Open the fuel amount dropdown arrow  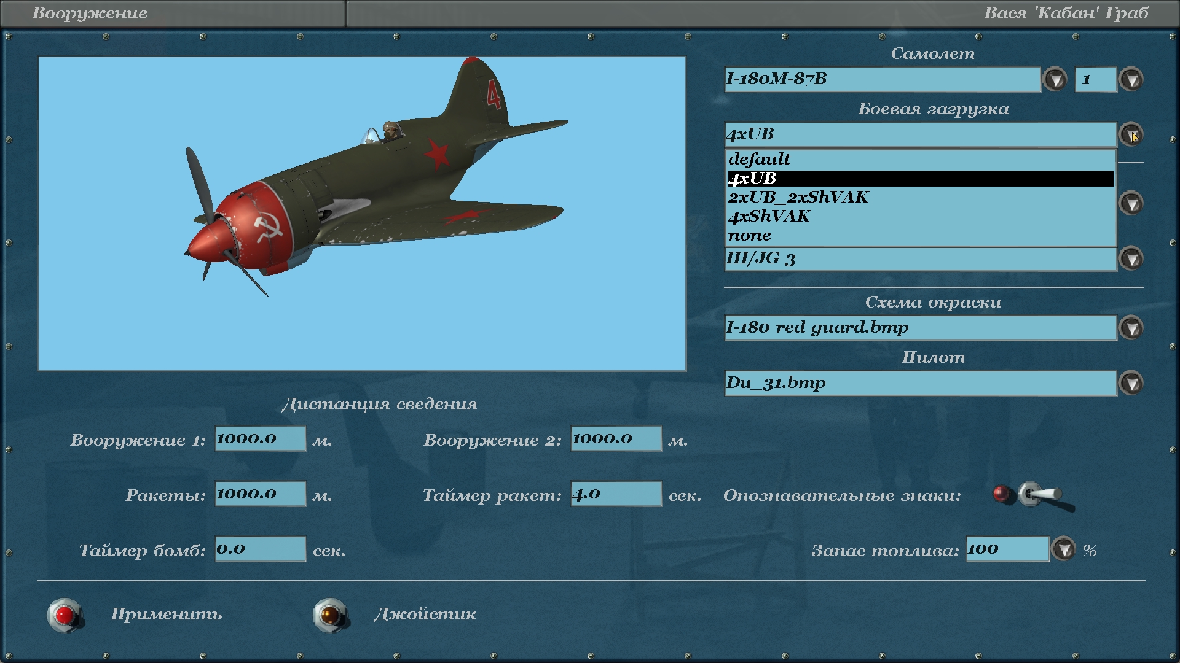(1063, 549)
